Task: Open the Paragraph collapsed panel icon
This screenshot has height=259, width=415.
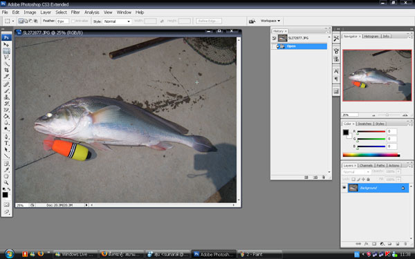Action: (x=336, y=79)
